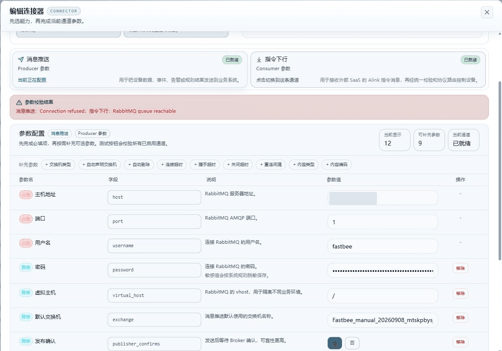Click the 当前通道 已就绪 stat box

pyautogui.click(x=464, y=140)
